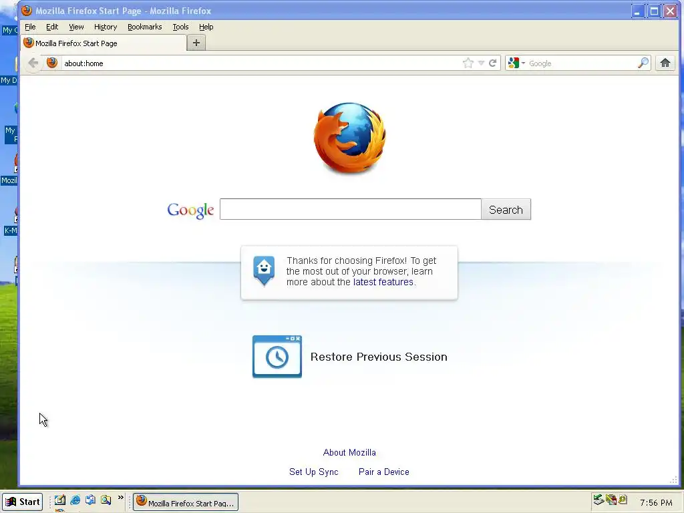Click the first system tray network icon

point(598,500)
